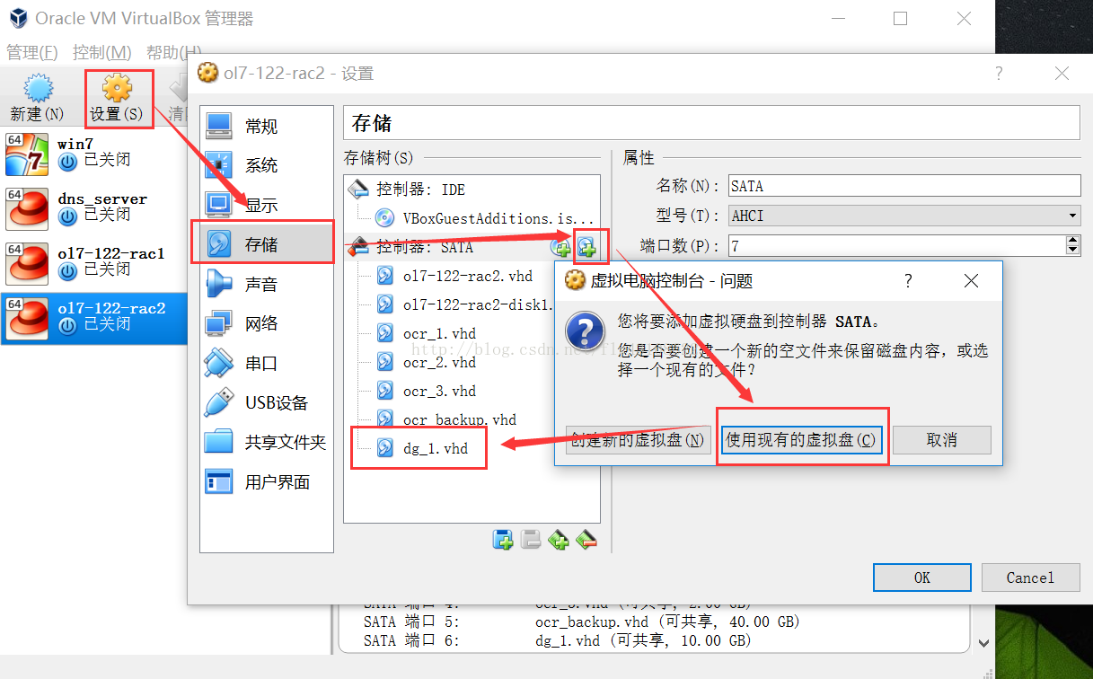
Task: Open the 用户界面 (User interface) category
Action: click(266, 481)
